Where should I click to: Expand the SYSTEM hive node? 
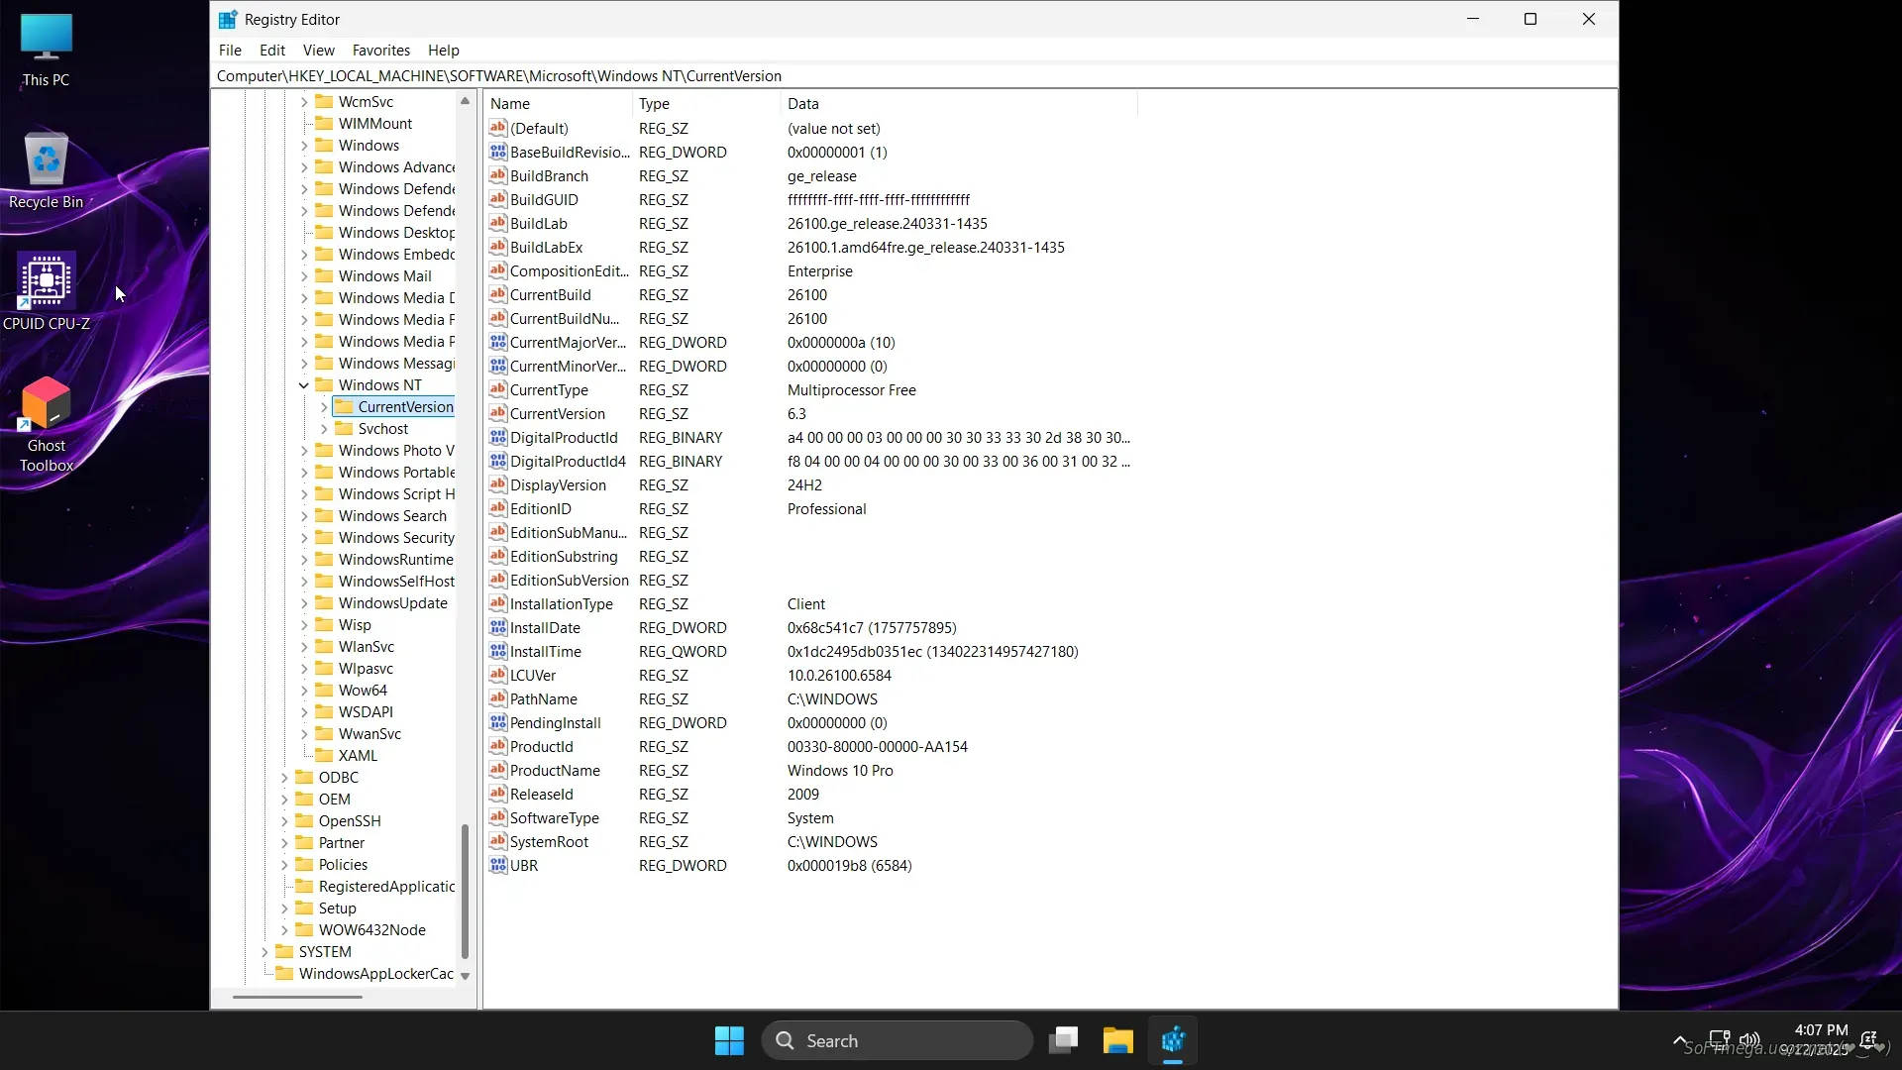click(264, 952)
